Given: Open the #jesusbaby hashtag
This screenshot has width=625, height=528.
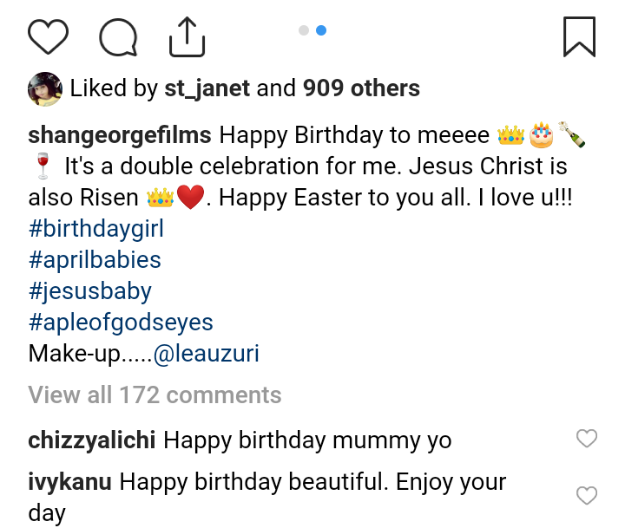Looking at the screenshot, I should (90, 291).
